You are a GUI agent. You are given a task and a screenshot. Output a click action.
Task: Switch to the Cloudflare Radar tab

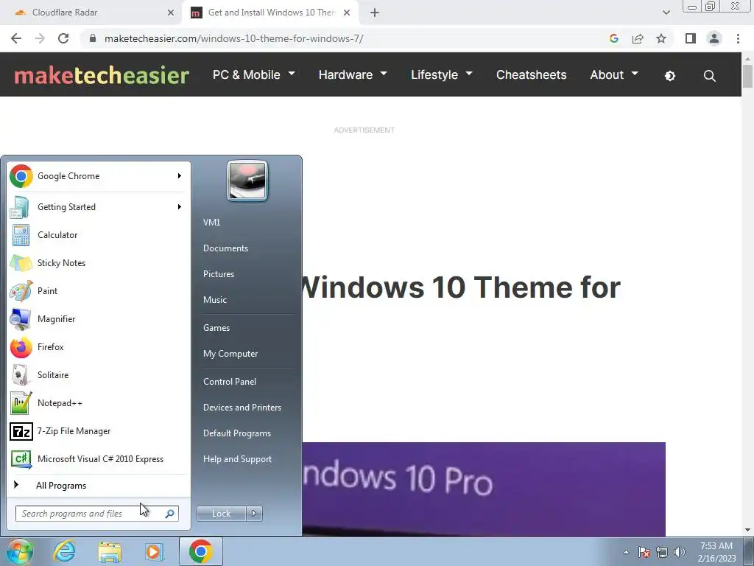click(x=91, y=13)
